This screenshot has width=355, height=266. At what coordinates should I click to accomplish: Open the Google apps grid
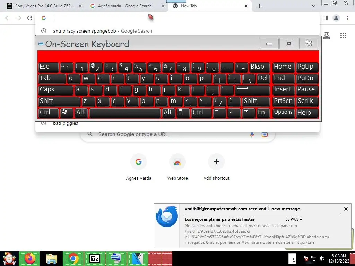point(343,36)
